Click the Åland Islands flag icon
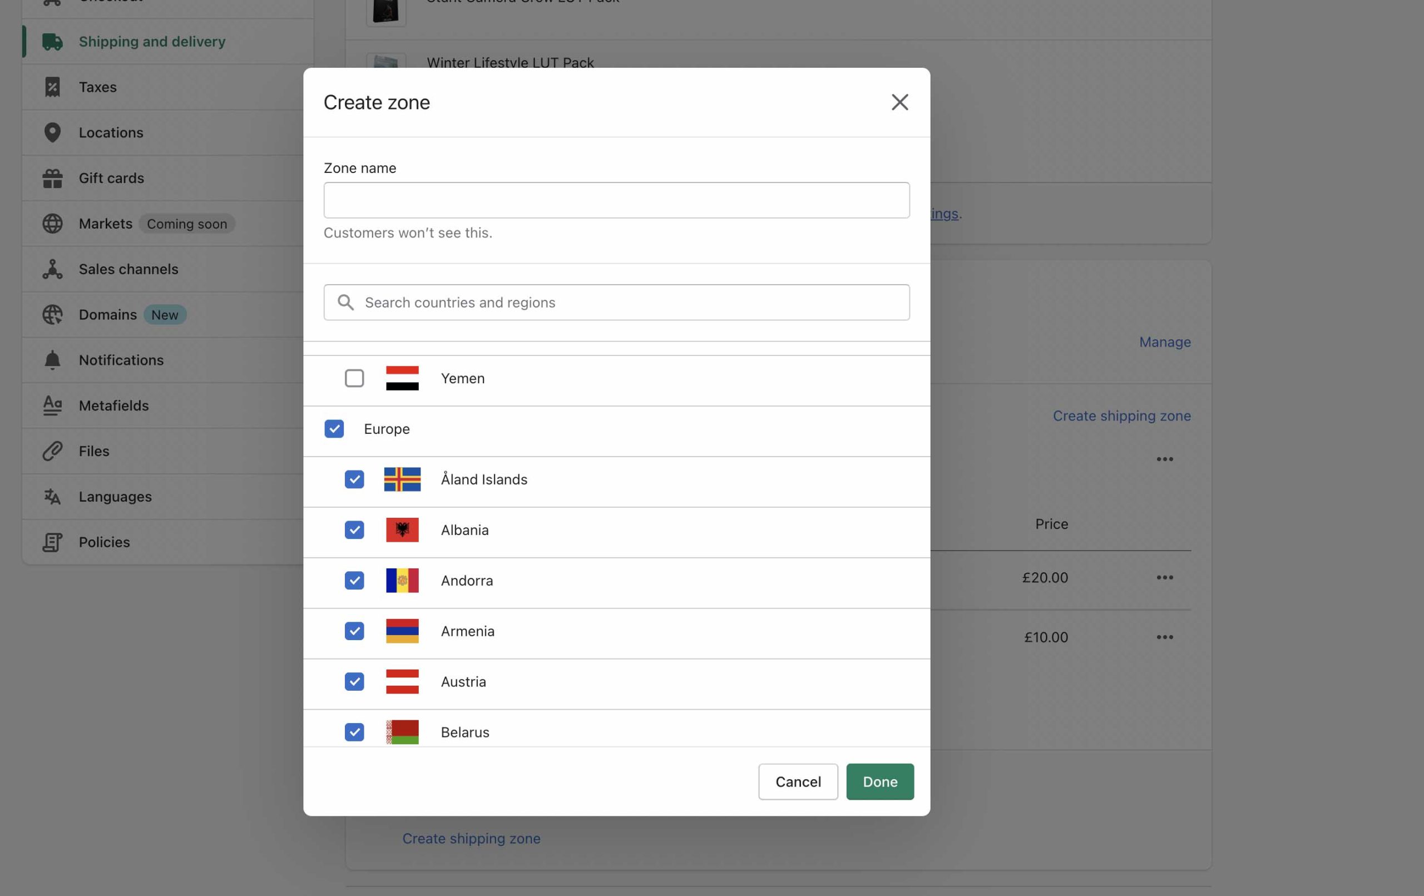 pos(402,479)
